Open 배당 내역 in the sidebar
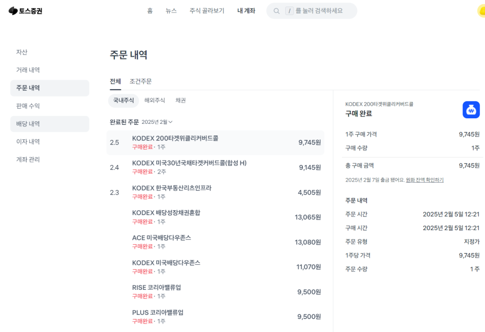This screenshot has width=485, height=332. click(x=50, y=124)
